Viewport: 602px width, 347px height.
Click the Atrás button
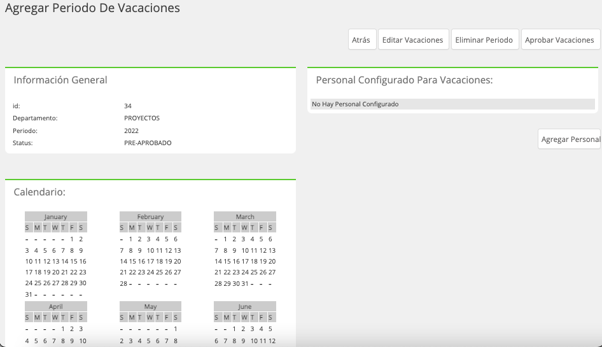[362, 39]
